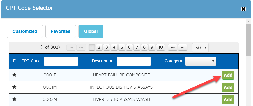Add the LIVER DIS 10 ASSAYS code
Screen dimensions: 253x106
228,100
